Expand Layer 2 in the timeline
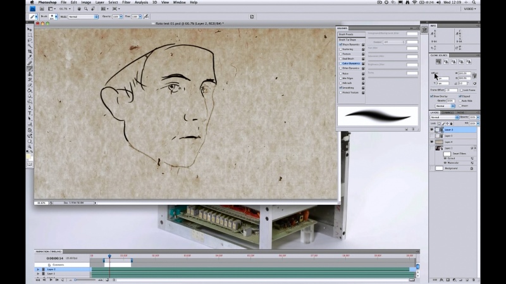This screenshot has width=506, height=284. (x=38, y=269)
